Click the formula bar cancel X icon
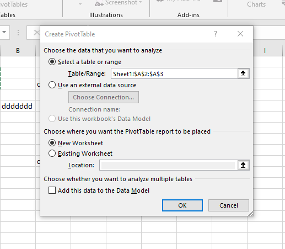Screen dimensions: 285x249 click(x=37, y=33)
